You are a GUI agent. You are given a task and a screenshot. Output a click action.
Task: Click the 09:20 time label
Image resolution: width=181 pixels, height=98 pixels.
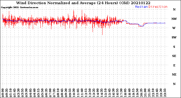pos(66,93)
